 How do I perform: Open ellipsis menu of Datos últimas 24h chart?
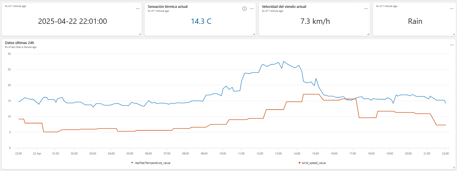[x=452, y=45]
